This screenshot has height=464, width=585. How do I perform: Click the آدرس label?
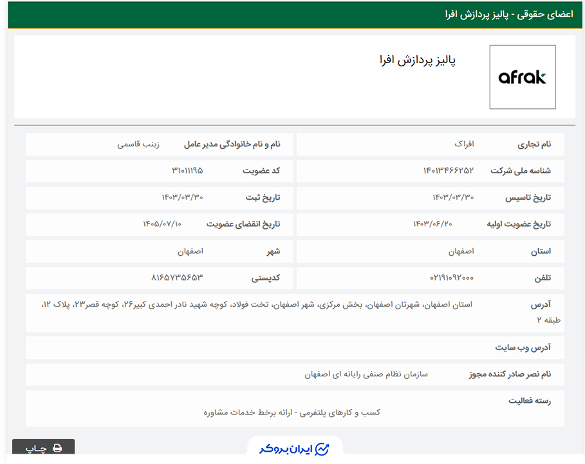(541, 305)
